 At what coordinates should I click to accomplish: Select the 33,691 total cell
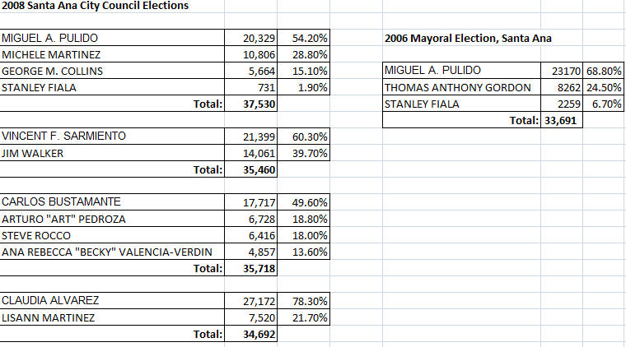point(562,120)
